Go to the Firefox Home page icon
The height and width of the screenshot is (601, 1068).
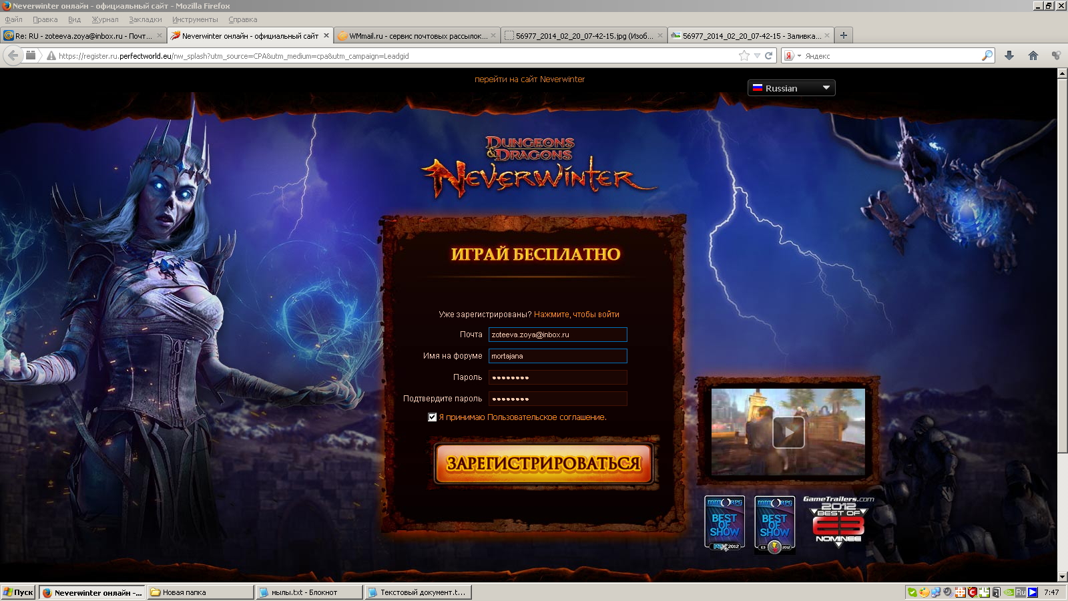tap(1033, 56)
